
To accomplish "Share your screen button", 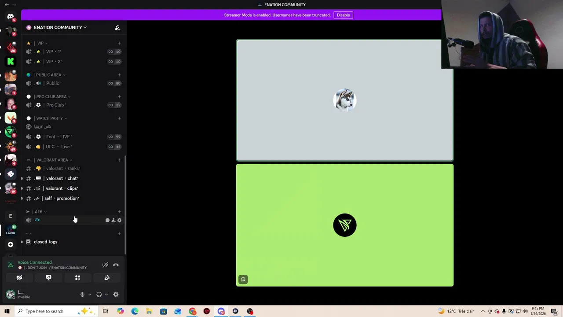I will pyautogui.click(x=48, y=278).
